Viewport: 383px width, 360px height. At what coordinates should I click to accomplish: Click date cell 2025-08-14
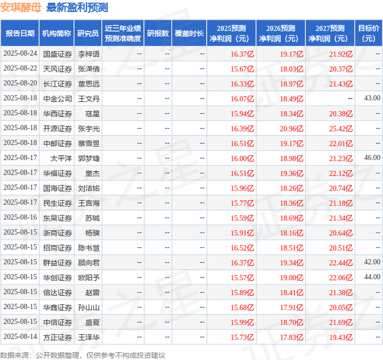tap(20, 336)
